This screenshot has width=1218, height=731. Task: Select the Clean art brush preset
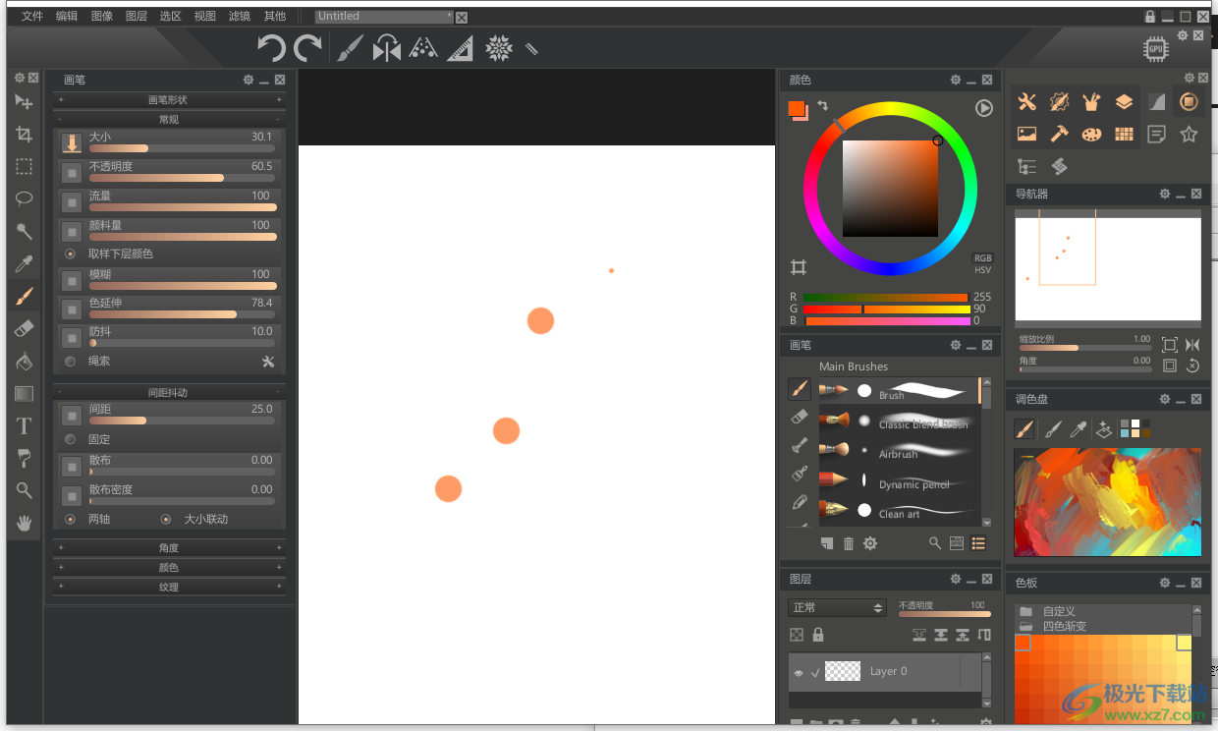[x=898, y=510]
